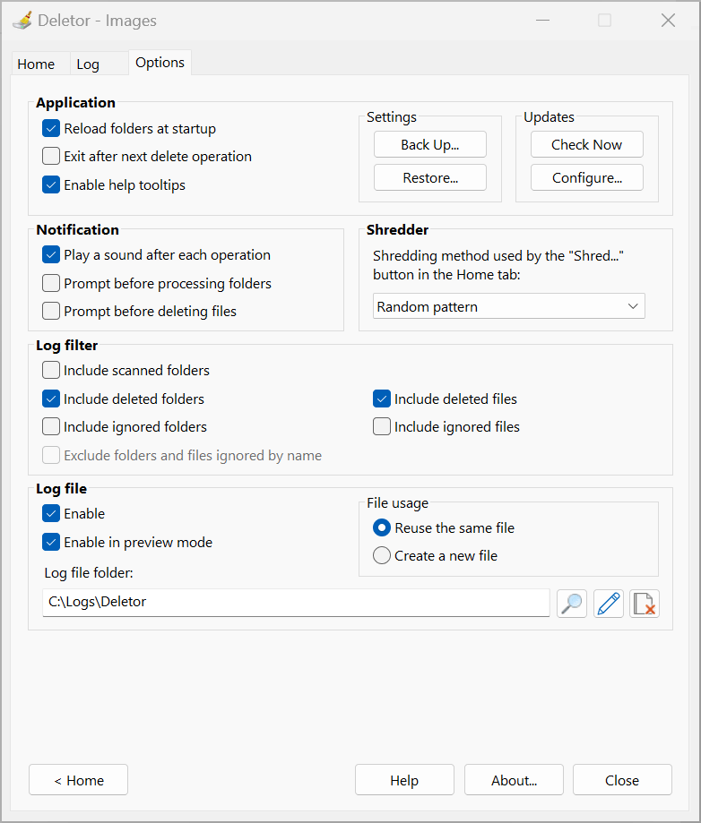
Task: Toggle the log file Enable checkbox
Action: coord(51,514)
